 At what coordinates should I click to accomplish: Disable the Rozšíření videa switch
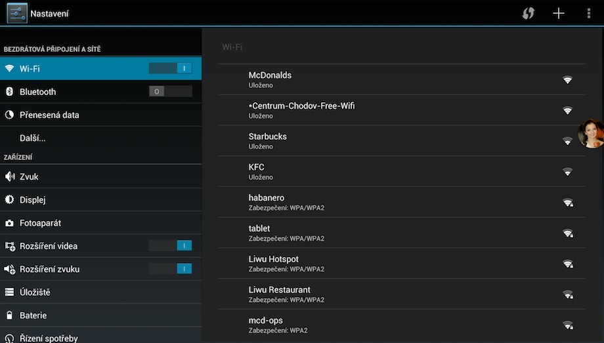click(x=170, y=245)
